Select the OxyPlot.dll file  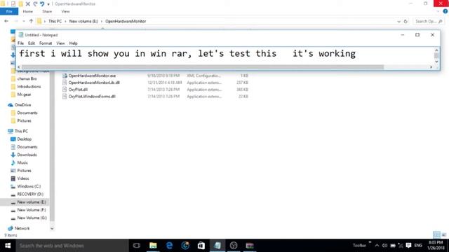point(78,90)
